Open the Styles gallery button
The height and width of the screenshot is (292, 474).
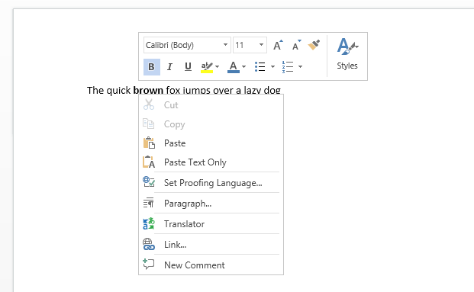[347, 55]
